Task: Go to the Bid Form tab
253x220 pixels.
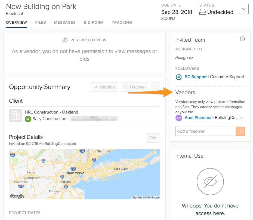Action: tap(94, 22)
